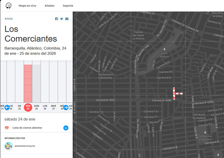Click the red Saturday closure bar

[28, 82]
